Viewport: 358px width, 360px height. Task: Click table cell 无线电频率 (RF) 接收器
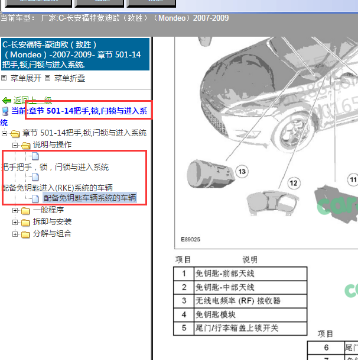coord(250,301)
